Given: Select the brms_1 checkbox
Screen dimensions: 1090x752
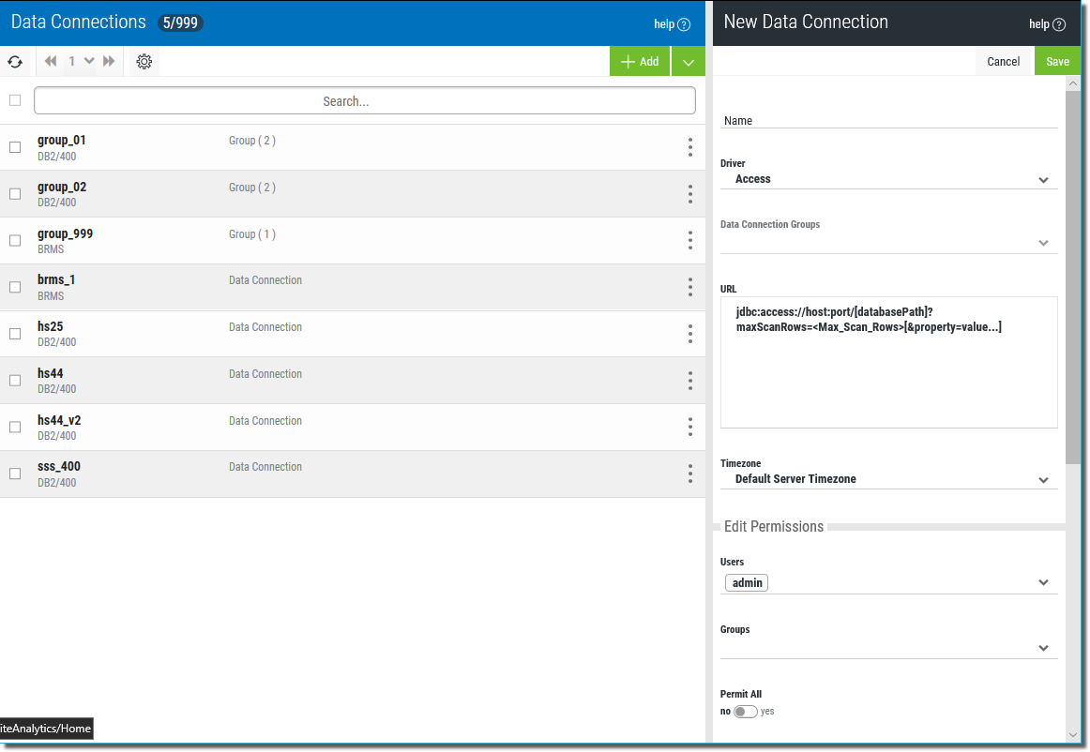Looking at the screenshot, I should click(15, 287).
